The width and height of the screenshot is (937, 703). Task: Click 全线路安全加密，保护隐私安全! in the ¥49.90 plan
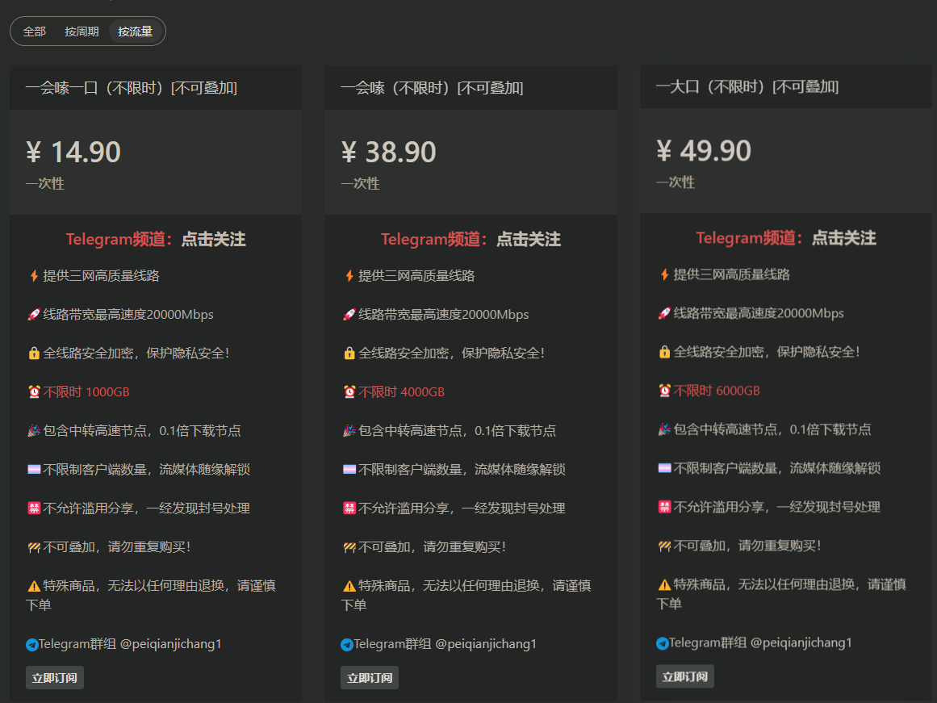point(767,352)
